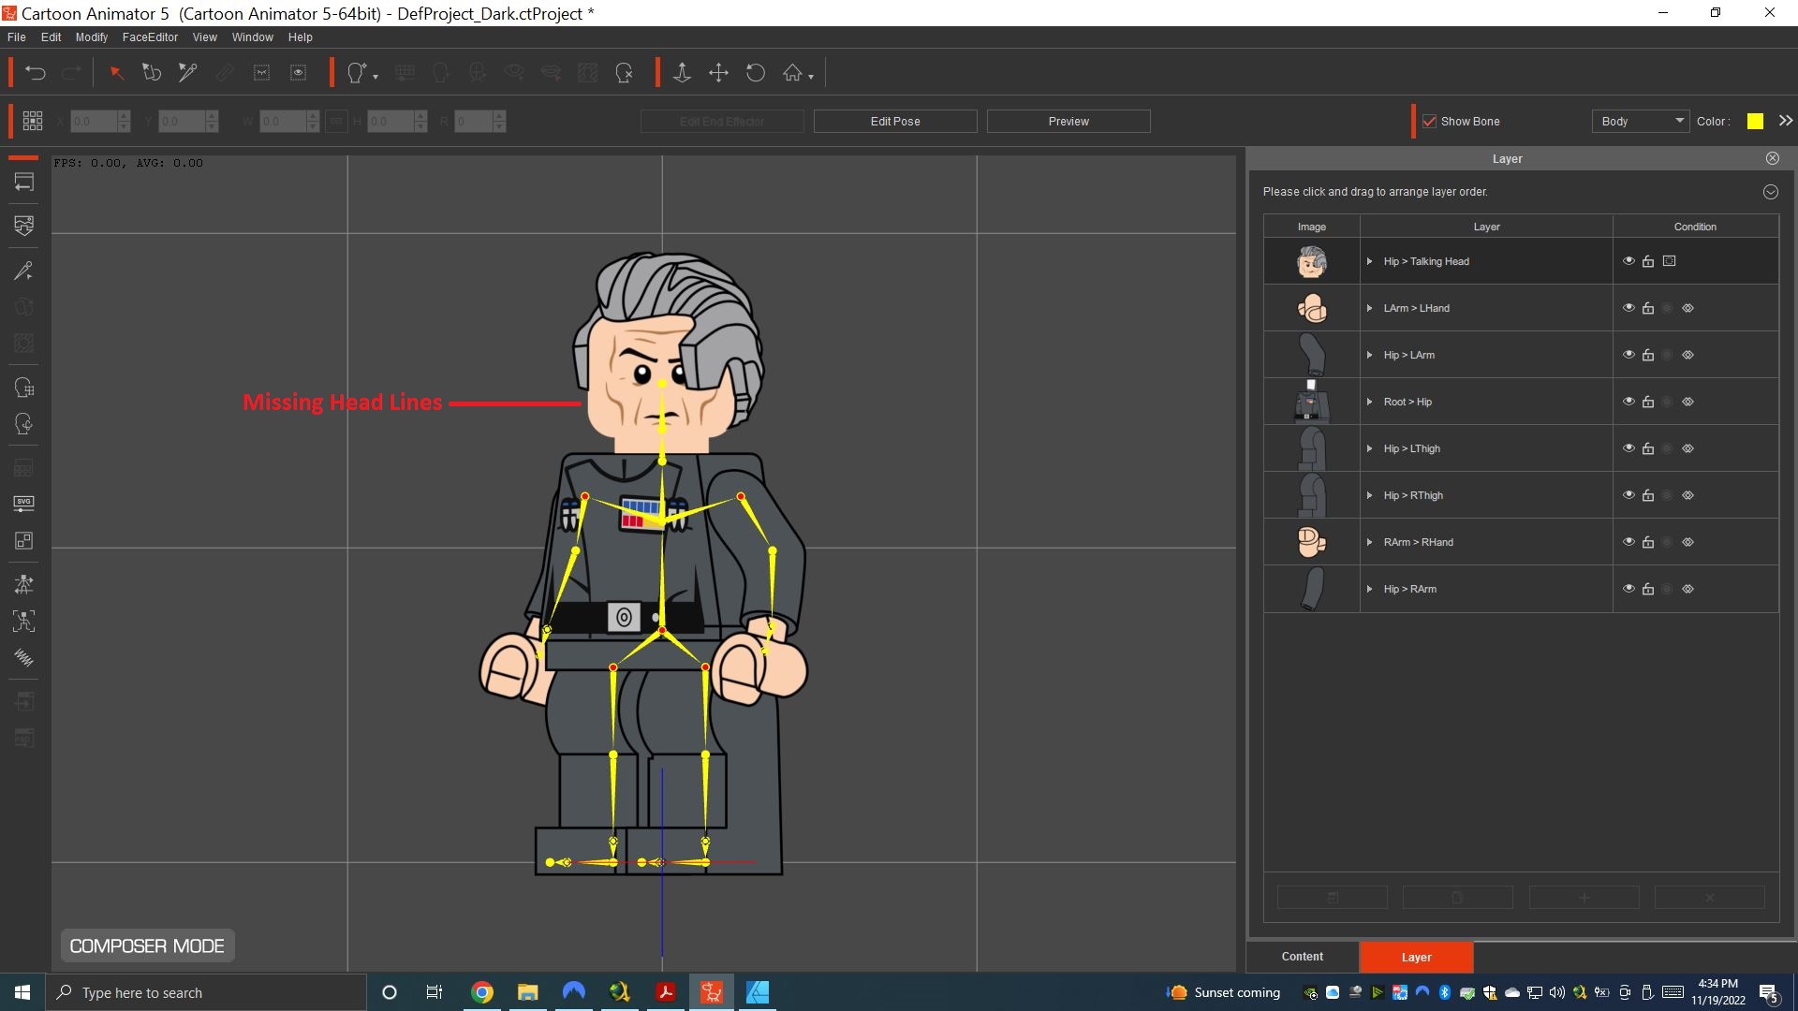Select the sidebar bone pen tool
Viewport: 1798px width, 1011px height.
[24, 271]
